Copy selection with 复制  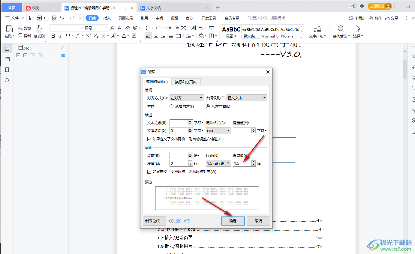coord(24,36)
